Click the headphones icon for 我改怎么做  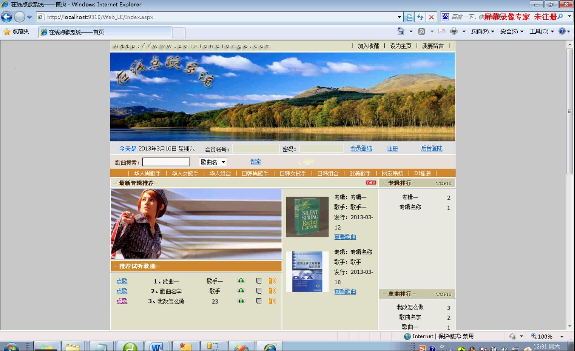coord(241,301)
